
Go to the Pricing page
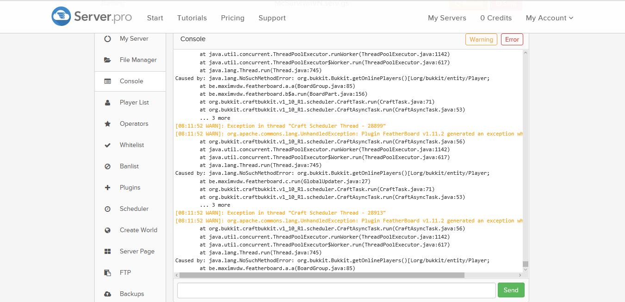coord(233,18)
